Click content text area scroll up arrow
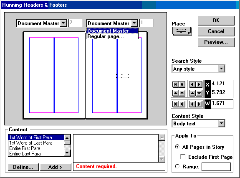 [x=162, y=137]
